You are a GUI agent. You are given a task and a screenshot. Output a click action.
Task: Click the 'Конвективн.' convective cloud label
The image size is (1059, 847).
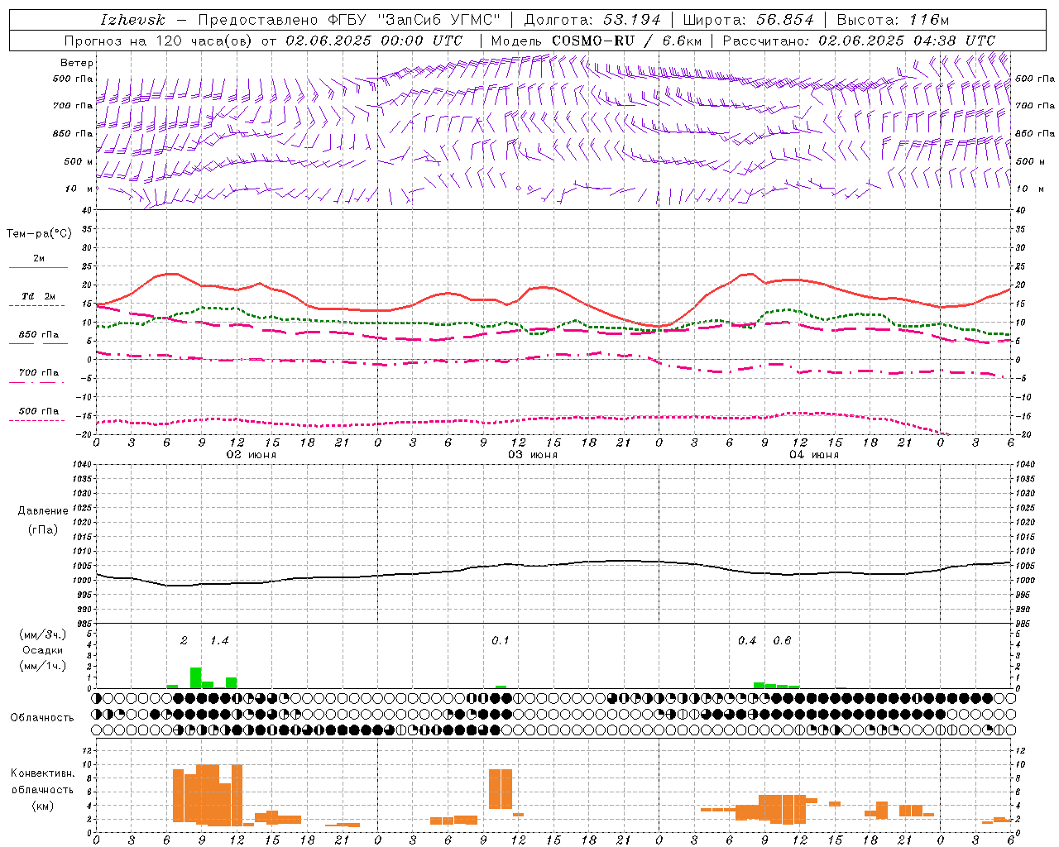[43, 773]
